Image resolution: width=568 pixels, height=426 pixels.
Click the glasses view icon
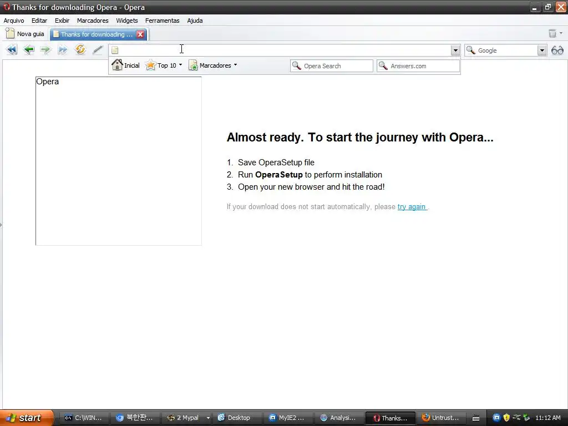(x=557, y=50)
